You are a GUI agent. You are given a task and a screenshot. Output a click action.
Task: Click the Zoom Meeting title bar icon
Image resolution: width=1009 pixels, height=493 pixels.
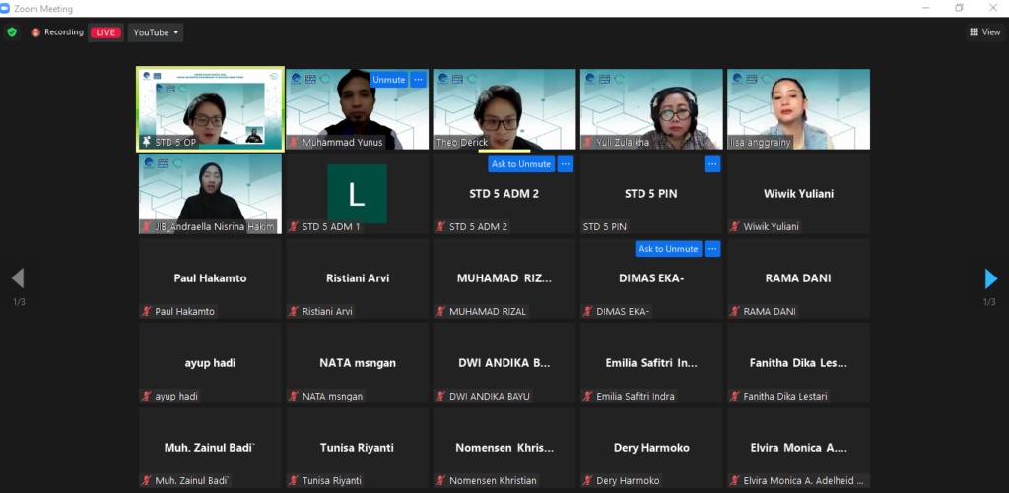[x=8, y=7]
